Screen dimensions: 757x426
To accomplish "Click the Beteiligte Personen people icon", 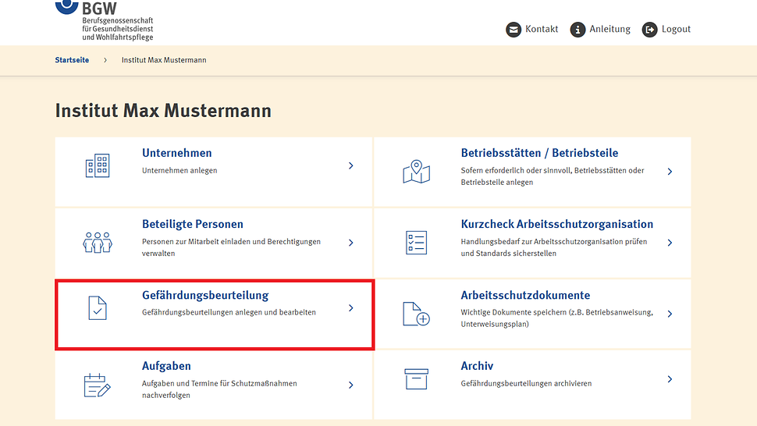I will tap(98, 242).
